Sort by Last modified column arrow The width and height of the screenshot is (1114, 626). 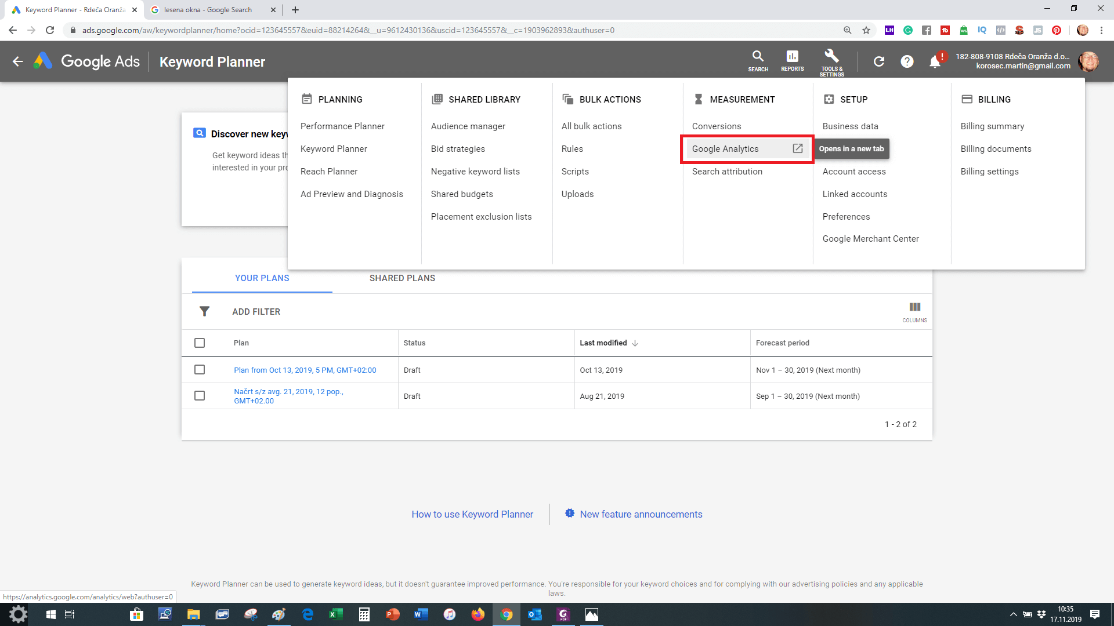(635, 343)
